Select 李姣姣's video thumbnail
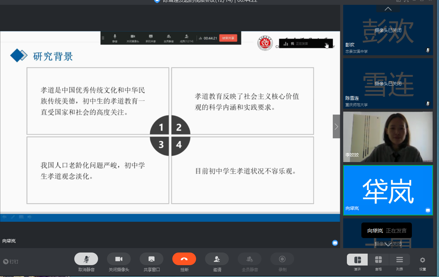439x277 pixels. click(388, 137)
